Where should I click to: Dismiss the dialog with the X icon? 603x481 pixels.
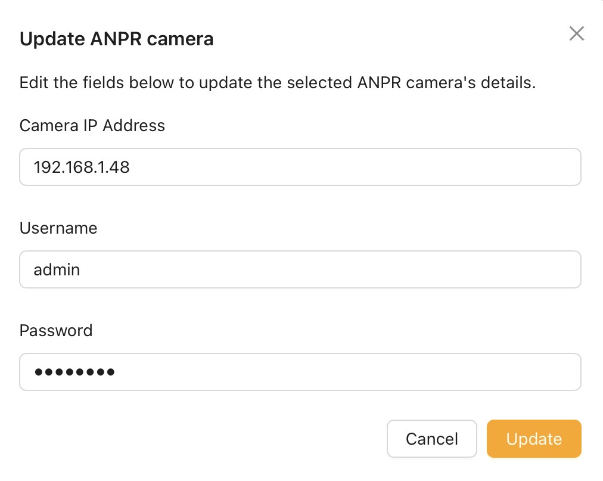pos(576,34)
